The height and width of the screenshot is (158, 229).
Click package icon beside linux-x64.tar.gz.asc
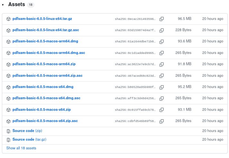(8, 30)
